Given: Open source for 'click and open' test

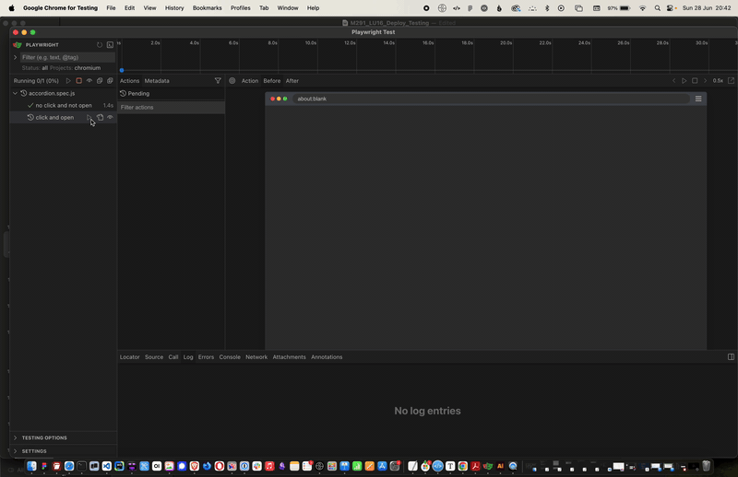Looking at the screenshot, I should (x=100, y=118).
